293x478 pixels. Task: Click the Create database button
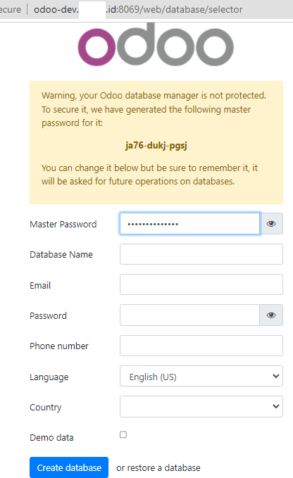click(69, 467)
